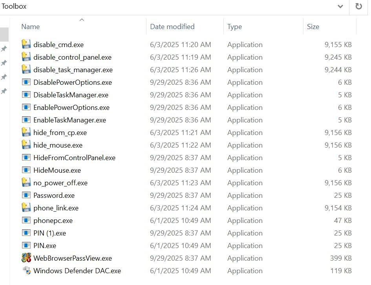The width and height of the screenshot is (371, 285).
Task: Select the EnableTaskManager.exe file name
Action: coord(69,120)
